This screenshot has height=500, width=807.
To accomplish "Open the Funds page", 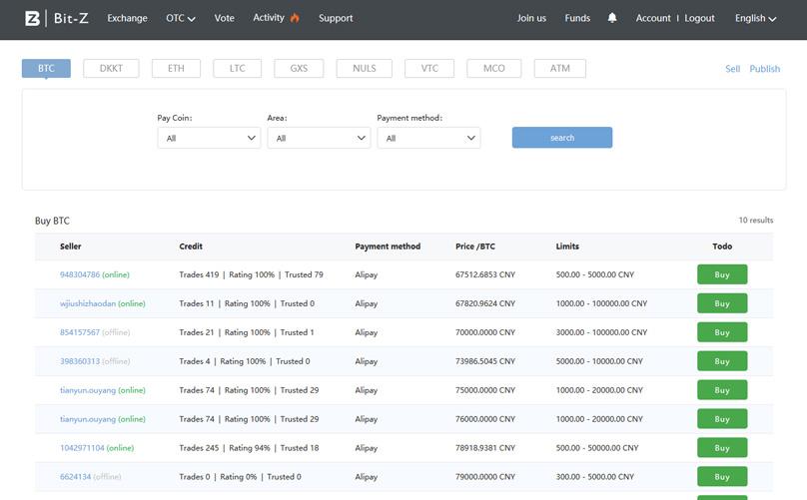I will [x=577, y=18].
